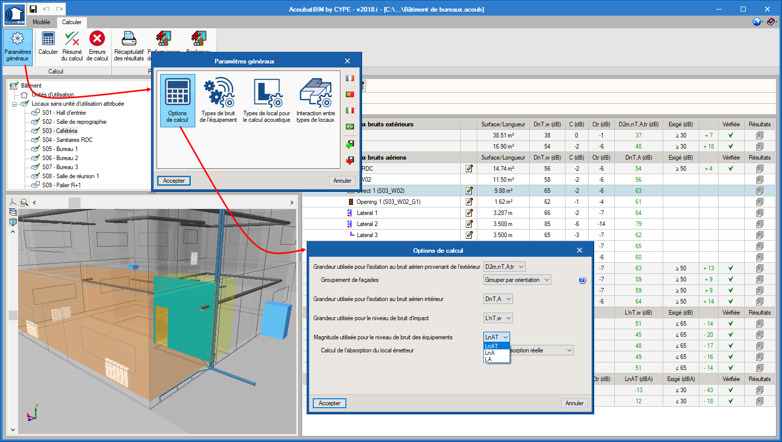Choose the Portuguese flag preset

coord(350,95)
